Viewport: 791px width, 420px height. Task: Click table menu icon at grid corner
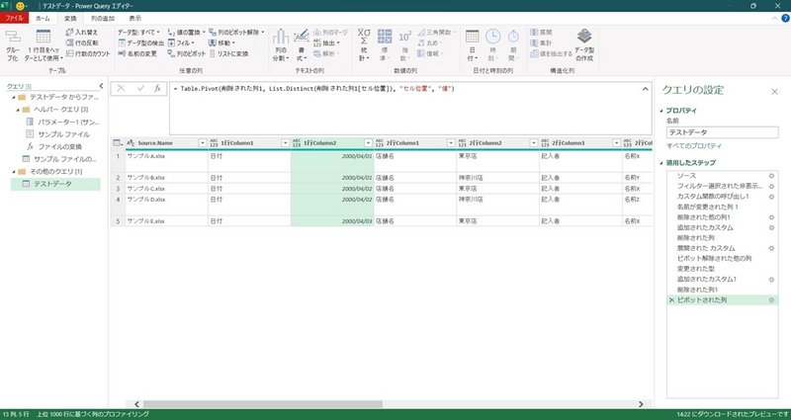(x=117, y=143)
